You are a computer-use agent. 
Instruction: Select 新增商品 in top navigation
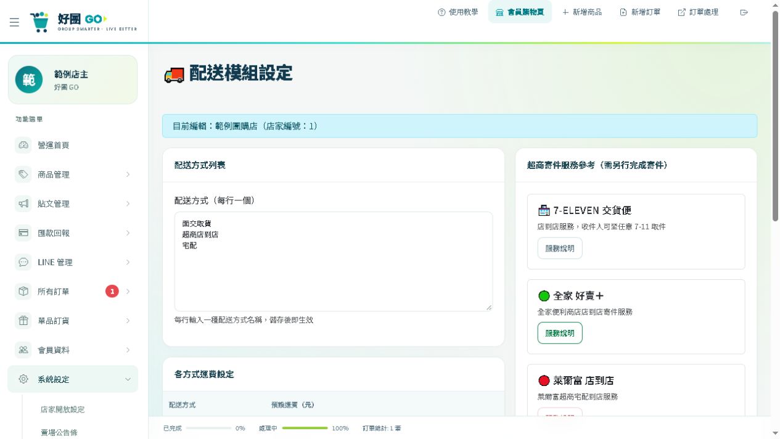[581, 12]
